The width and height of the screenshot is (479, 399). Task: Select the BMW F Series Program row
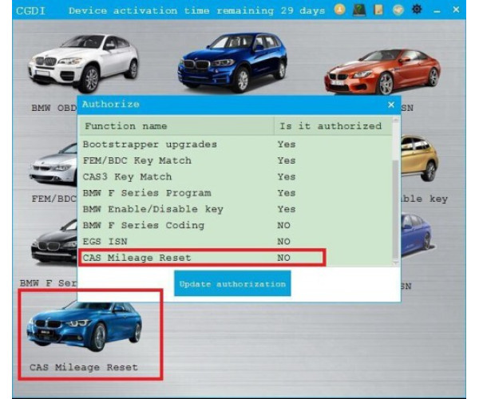[236, 193]
